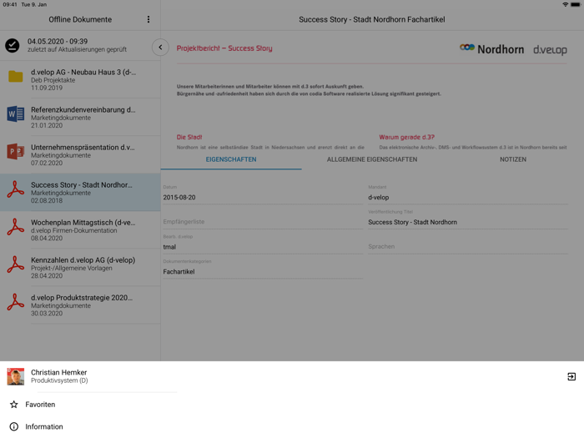584x438 pixels.
Task: Click the logout icon next to Christian Hemker
Action: coord(571,377)
